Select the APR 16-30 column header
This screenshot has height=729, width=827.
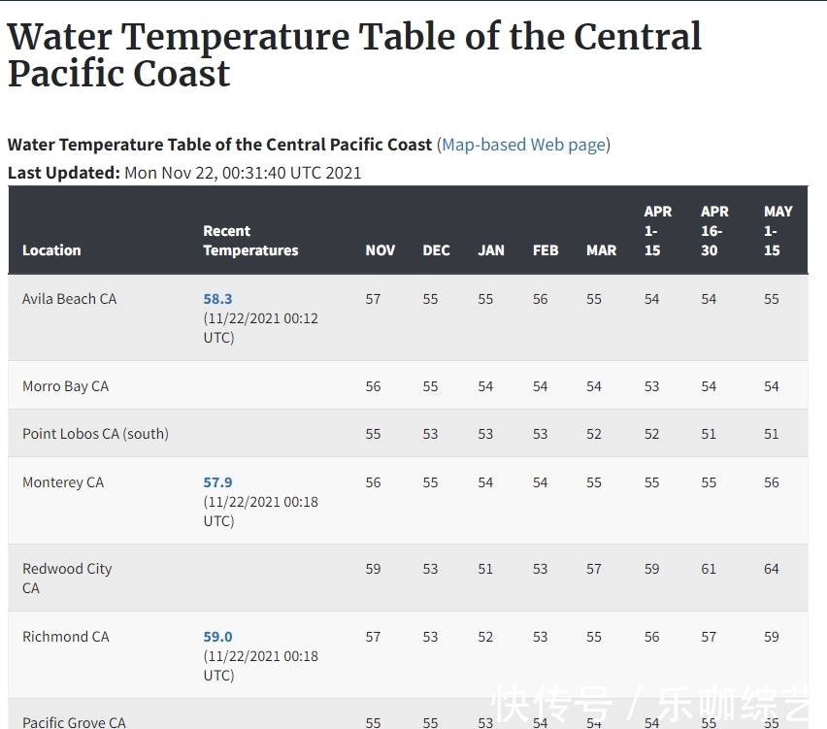tap(714, 231)
